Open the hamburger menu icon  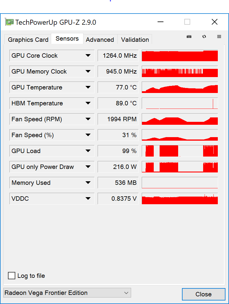click(x=219, y=37)
